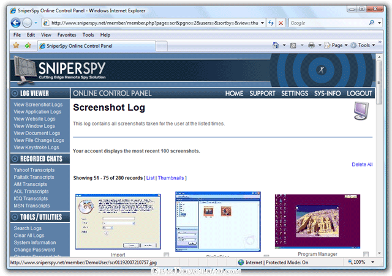
Task: Open View Keystroke Logs link
Action: (x=36, y=147)
